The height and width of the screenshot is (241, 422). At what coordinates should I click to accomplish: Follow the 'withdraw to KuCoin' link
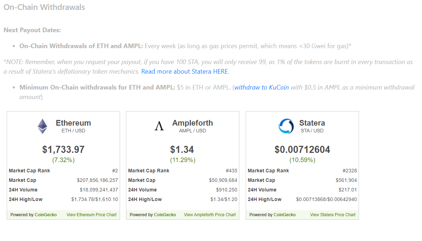(262, 87)
